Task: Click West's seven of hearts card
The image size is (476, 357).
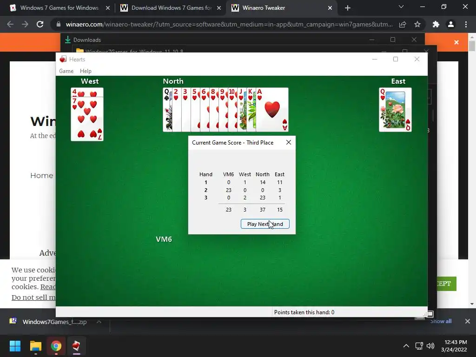Action: tap(87, 119)
